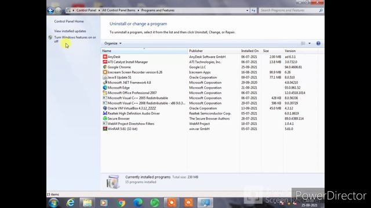The height and width of the screenshot is (208, 371).
Task: Select Realtek High Definition Audio Driver entry
Action: tap(210, 113)
